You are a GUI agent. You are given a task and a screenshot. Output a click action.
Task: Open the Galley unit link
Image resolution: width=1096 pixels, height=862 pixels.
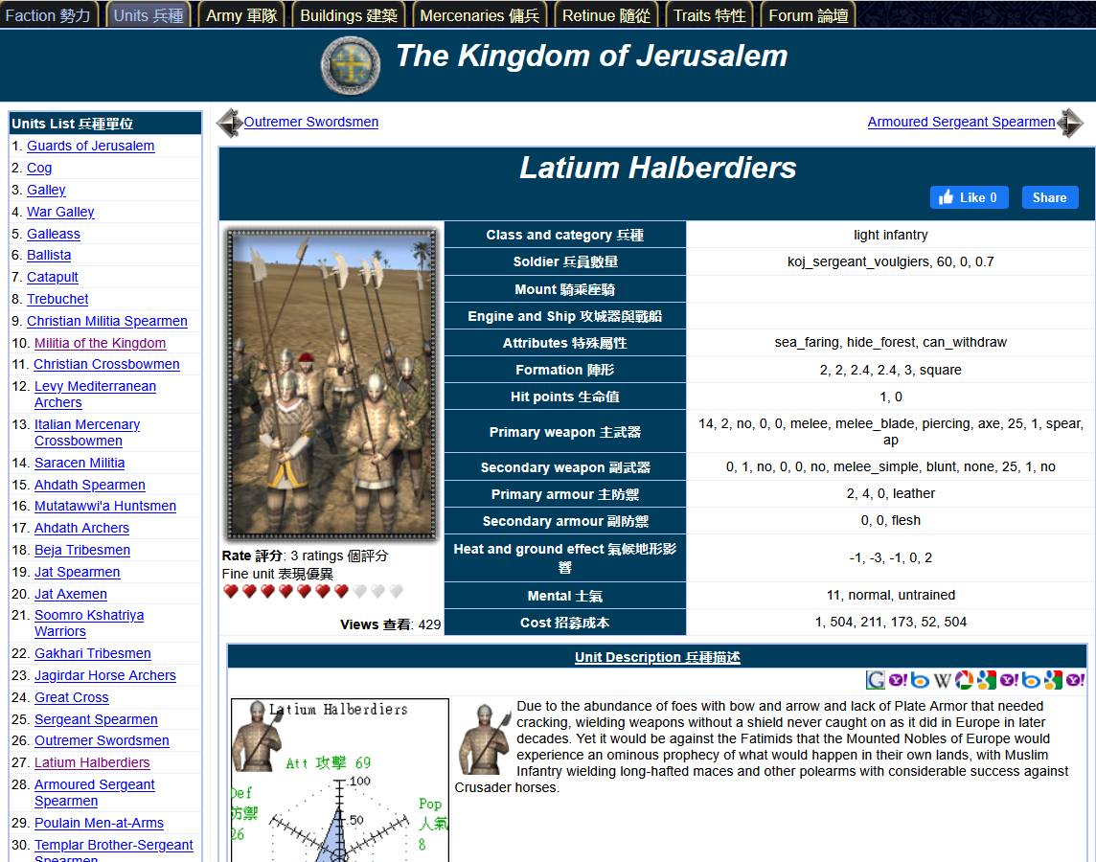(x=46, y=190)
